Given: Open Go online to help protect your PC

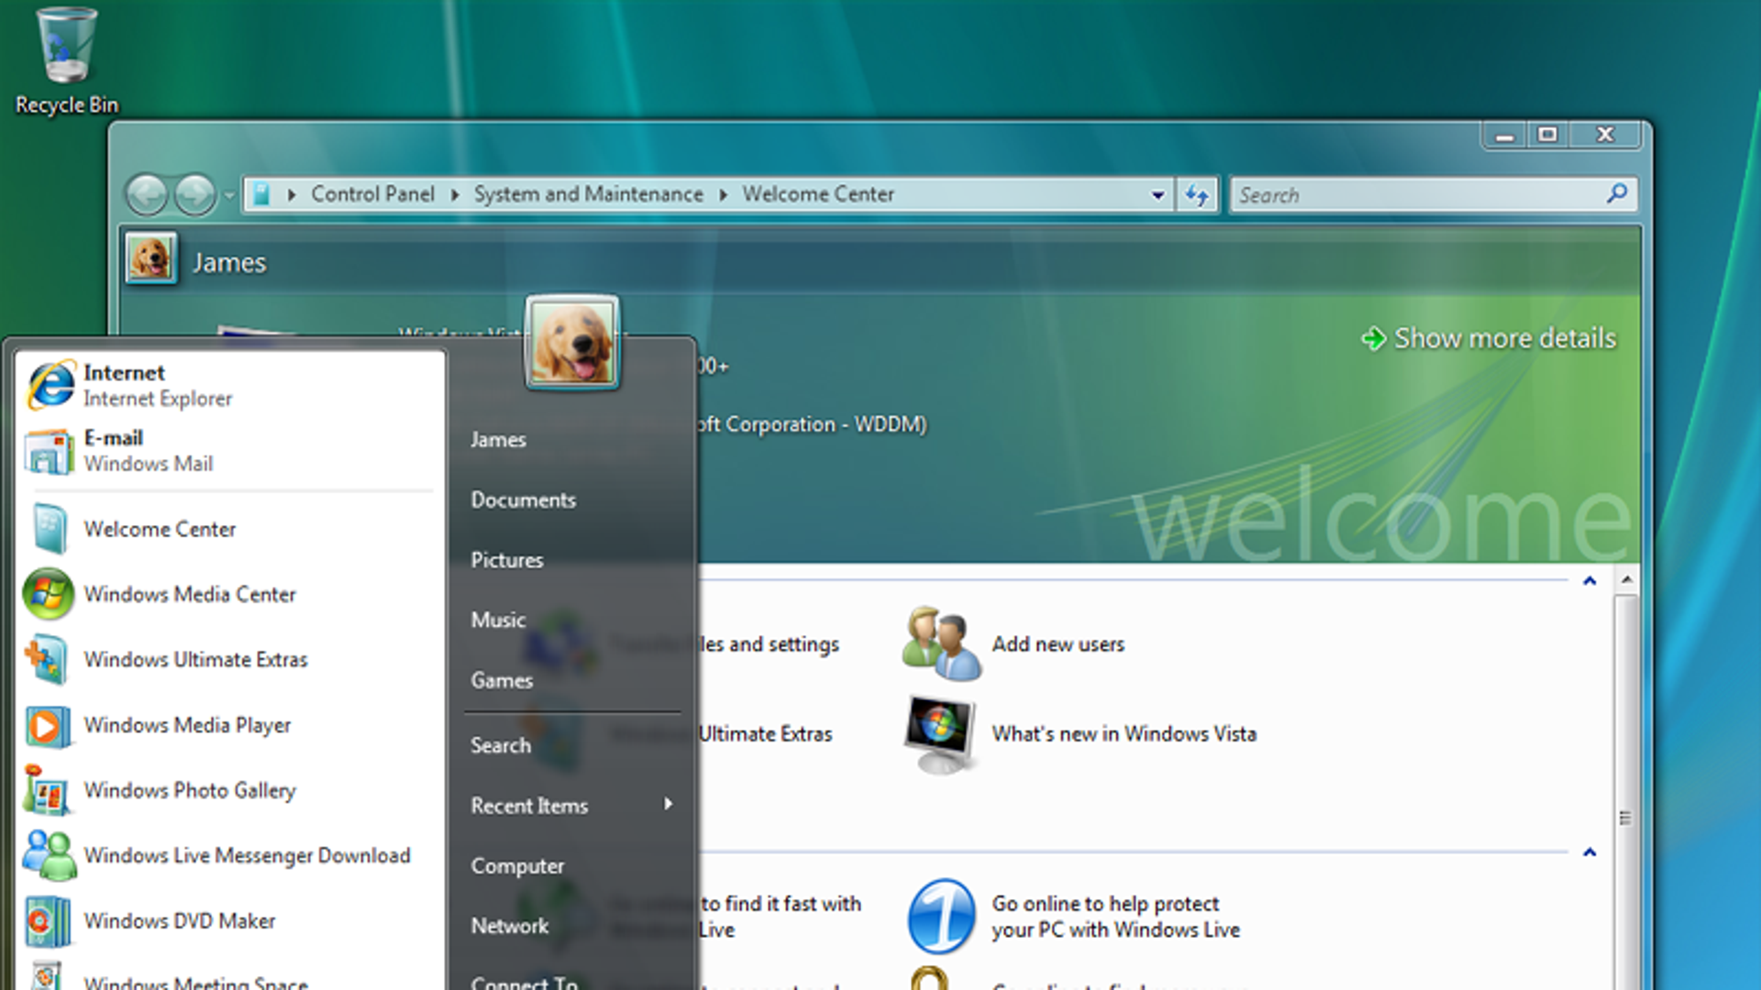Looking at the screenshot, I should (x=1115, y=917).
